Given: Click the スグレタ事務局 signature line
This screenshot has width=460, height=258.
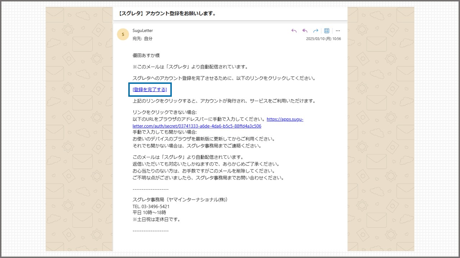Looking at the screenshot, I should pyautogui.click(x=180, y=200).
